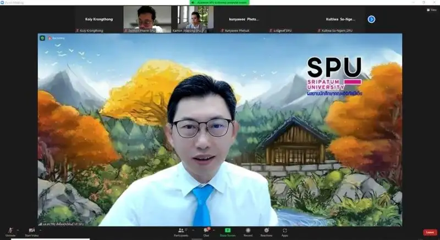Select the Kamon Jirapong video thumbnail
The width and height of the screenshot is (440, 240).
pyautogui.click(x=195, y=19)
